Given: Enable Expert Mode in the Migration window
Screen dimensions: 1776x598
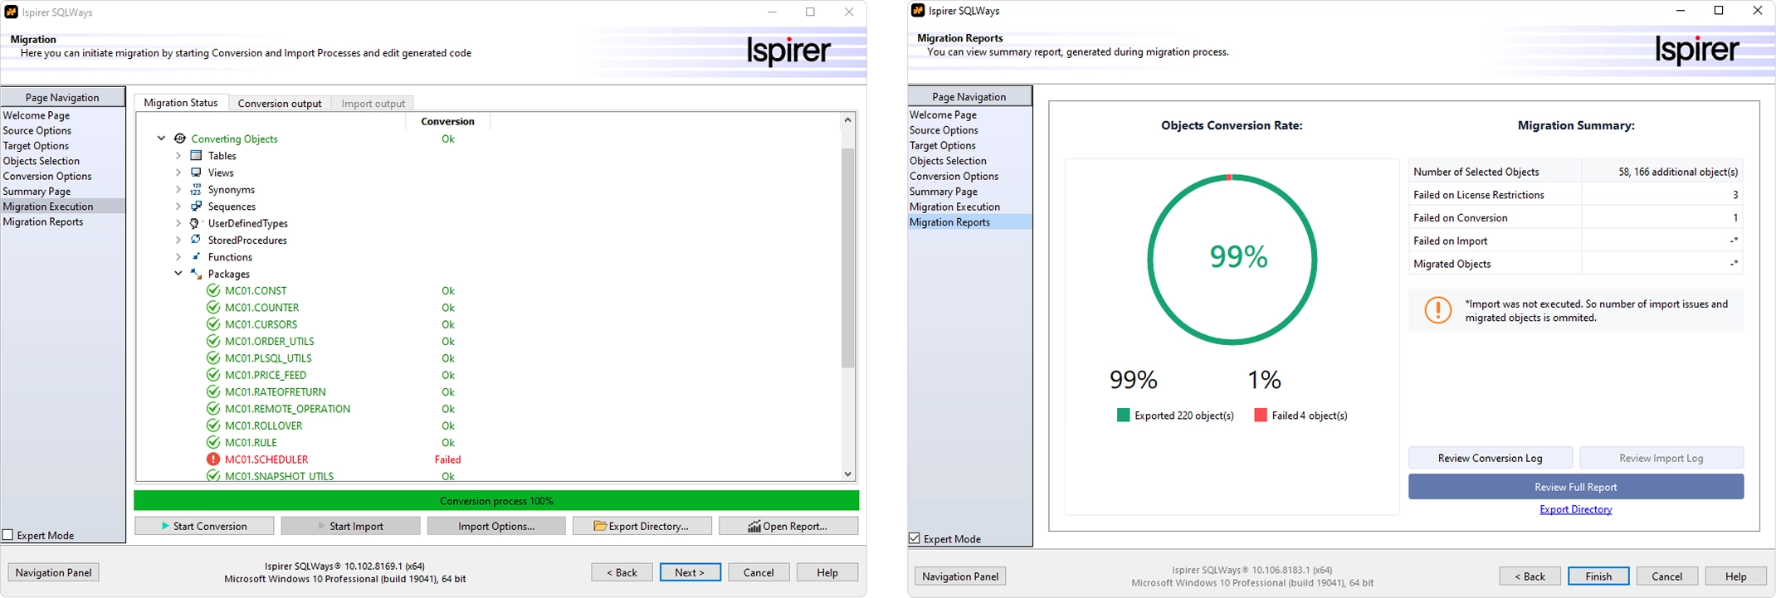Looking at the screenshot, I should pos(8,535).
